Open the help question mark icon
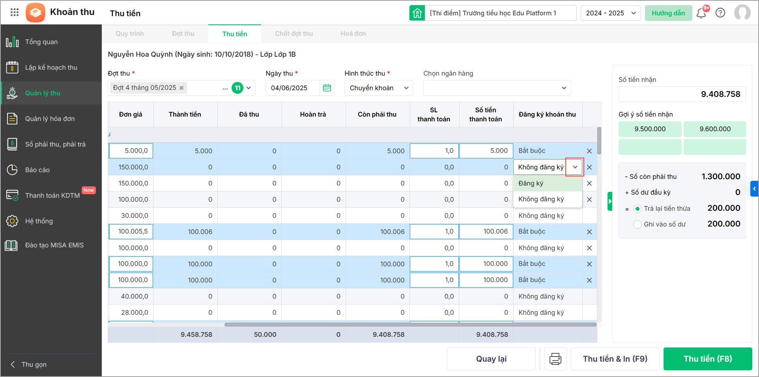The width and height of the screenshot is (759, 377). click(720, 13)
